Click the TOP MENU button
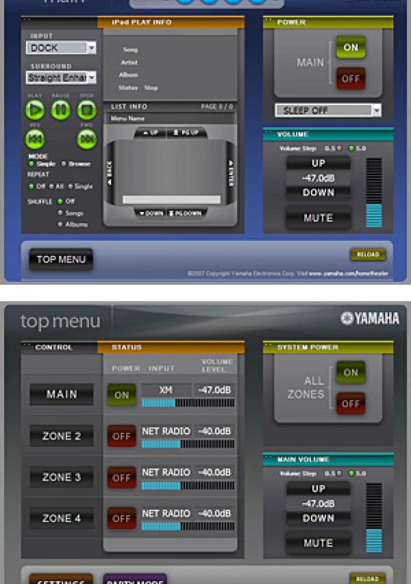The height and width of the screenshot is (584, 411). click(61, 259)
